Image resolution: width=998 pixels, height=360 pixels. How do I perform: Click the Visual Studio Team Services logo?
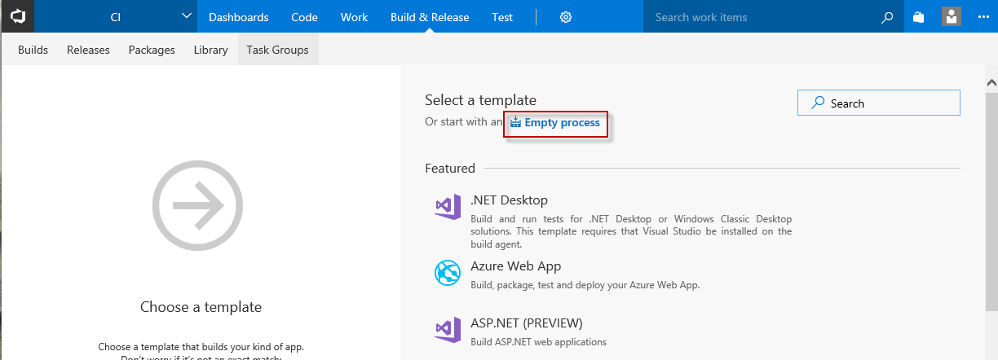17,16
